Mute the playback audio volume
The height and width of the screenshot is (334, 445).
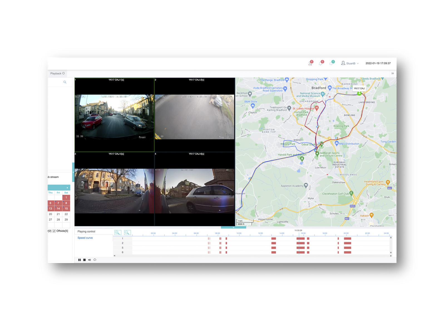90,260
